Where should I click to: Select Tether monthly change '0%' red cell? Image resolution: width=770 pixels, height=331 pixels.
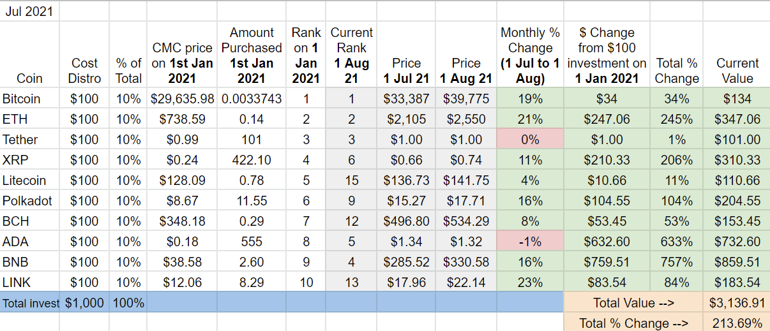[530, 140]
